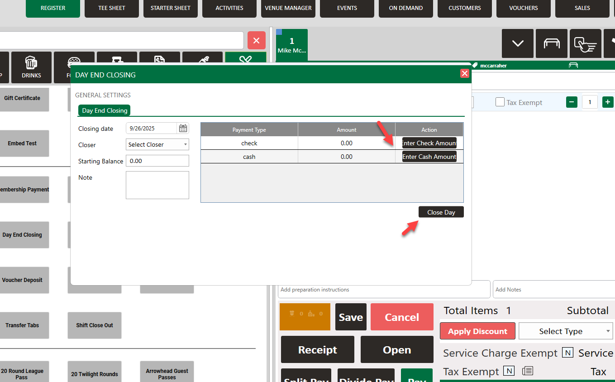
Task: Expand the discount Select Type dropdown
Action: tap(565, 331)
